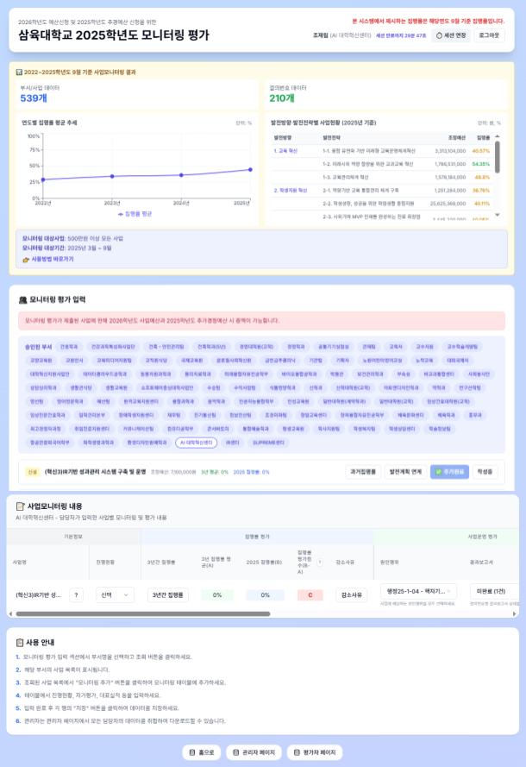Select the 재무팀 department tag
526x767 pixels.
pyautogui.click(x=173, y=415)
